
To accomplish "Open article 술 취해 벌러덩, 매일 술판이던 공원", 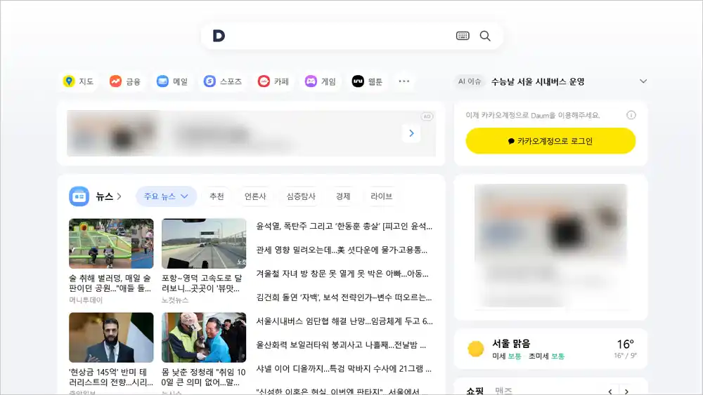I will coord(110,283).
